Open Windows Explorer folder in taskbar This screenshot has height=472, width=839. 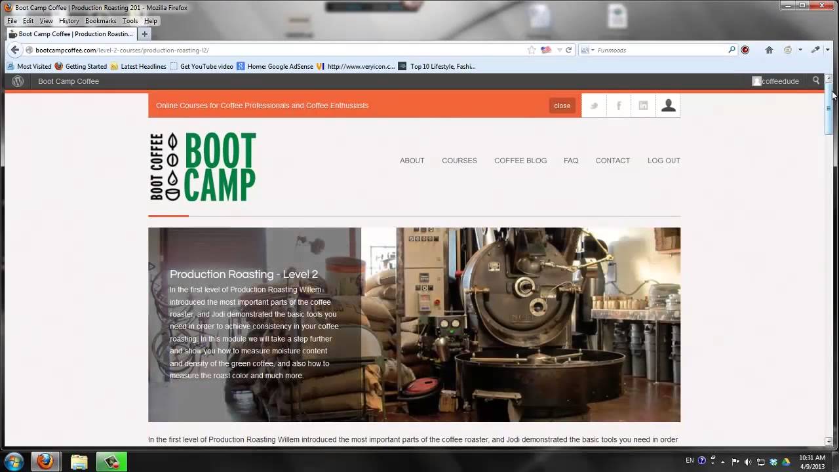click(79, 462)
